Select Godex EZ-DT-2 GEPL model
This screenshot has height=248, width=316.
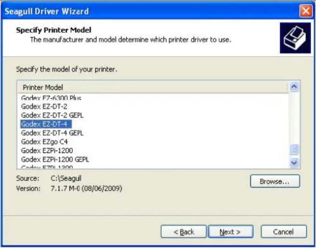tap(52, 115)
